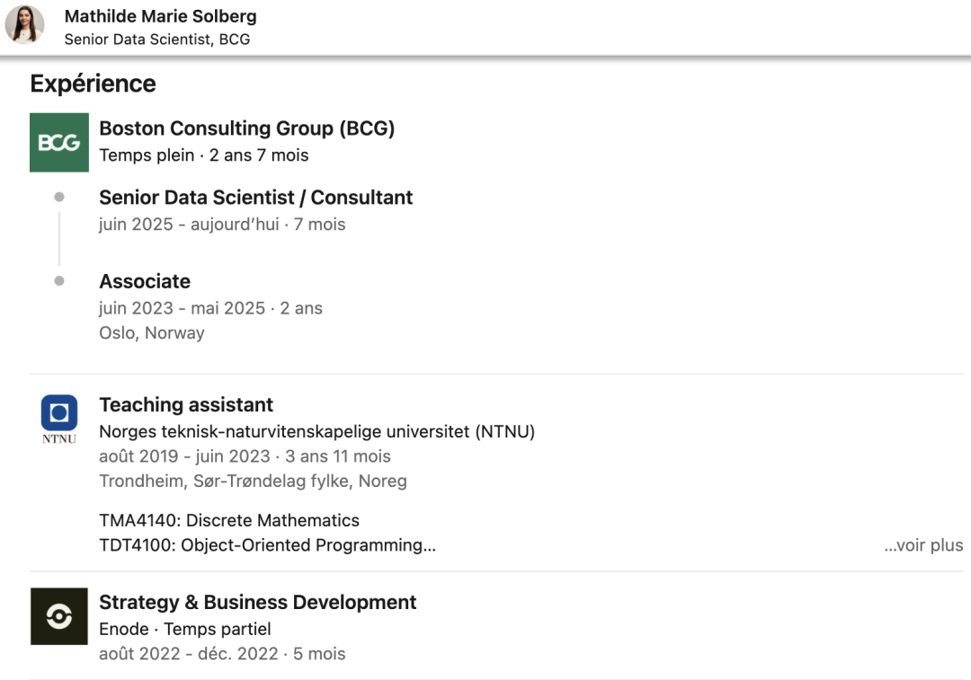Open Norges teknisk-naturvitenskapelige universitet (NTNU) link
This screenshot has height=680, width=971.
[317, 431]
